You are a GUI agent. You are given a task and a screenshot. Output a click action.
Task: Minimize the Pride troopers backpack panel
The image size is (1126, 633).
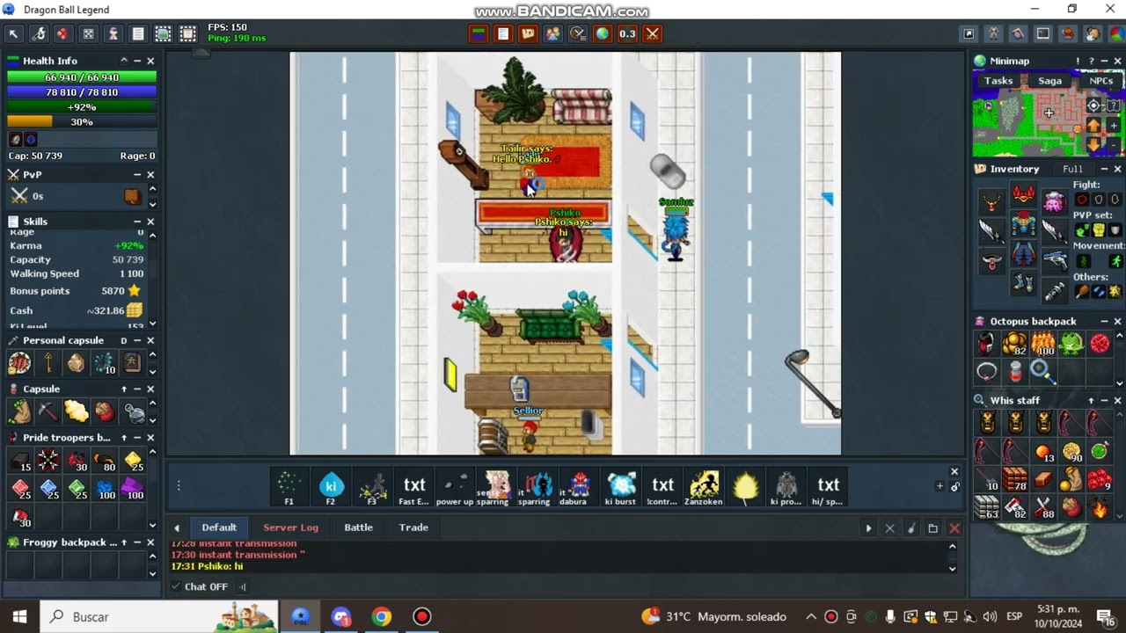click(137, 437)
